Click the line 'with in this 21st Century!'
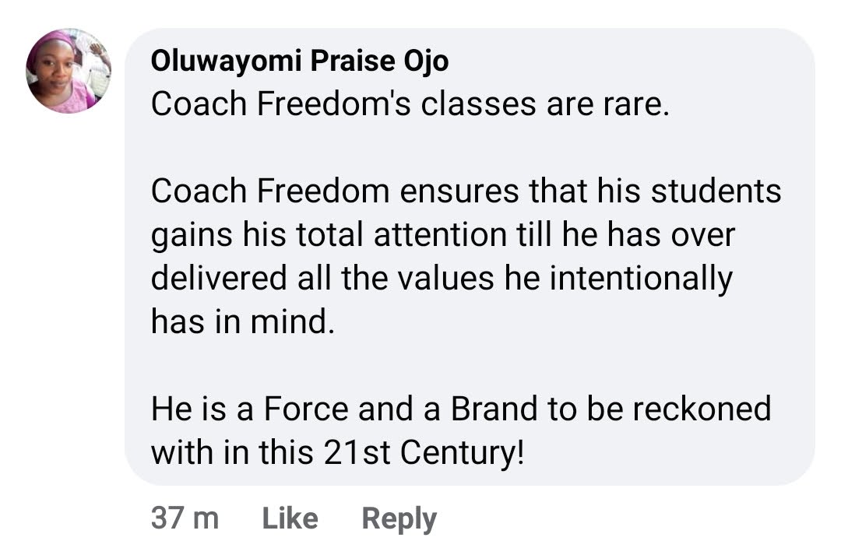Image resolution: width=841 pixels, height=548 pixels. 338,452
